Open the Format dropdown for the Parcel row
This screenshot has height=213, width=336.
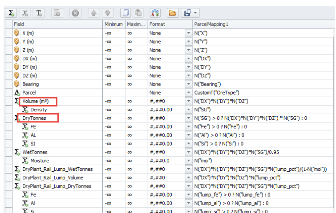tap(188, 93)
